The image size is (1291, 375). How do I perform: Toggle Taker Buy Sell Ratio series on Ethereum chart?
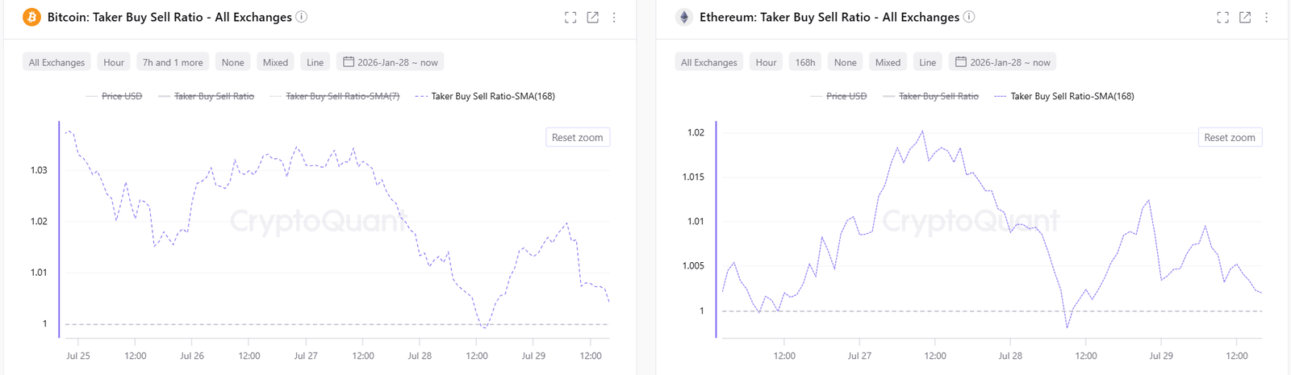(931, 96)
